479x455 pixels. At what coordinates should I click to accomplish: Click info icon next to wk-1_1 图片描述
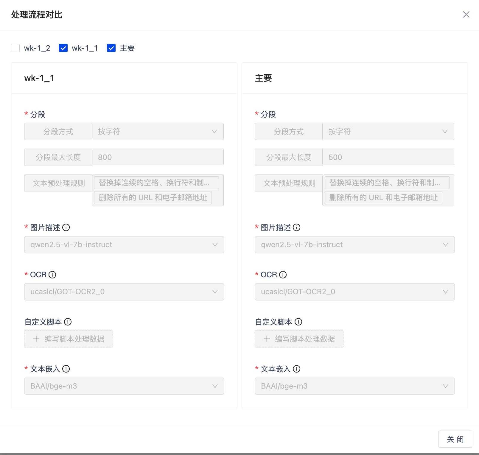coord(66,227)
